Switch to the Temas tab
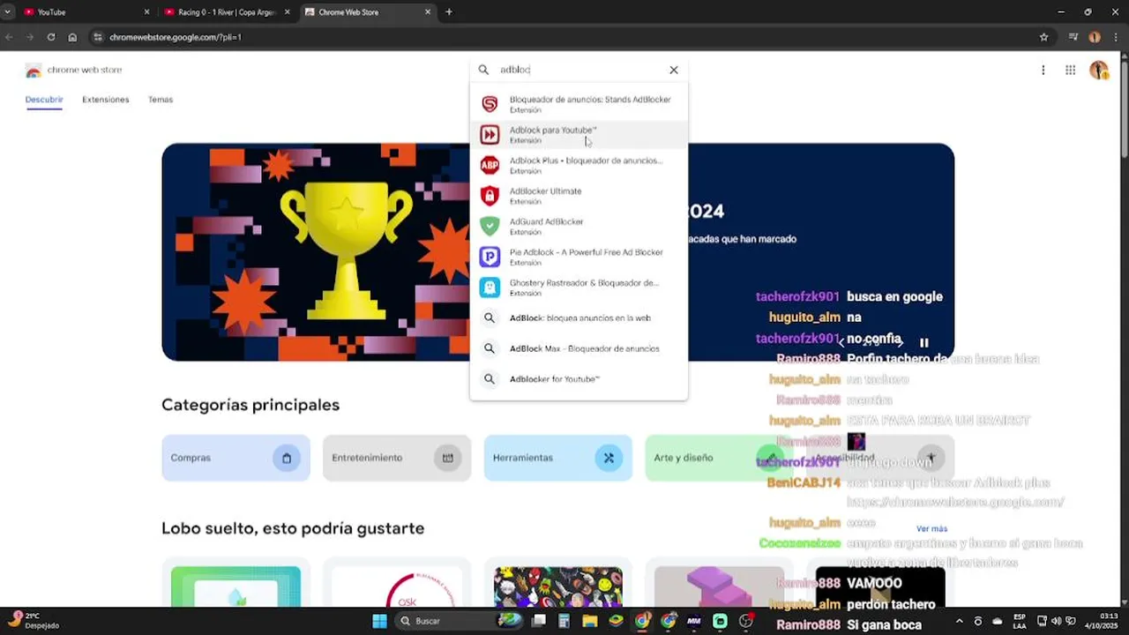1129x635 pixels. pos(161,100)
